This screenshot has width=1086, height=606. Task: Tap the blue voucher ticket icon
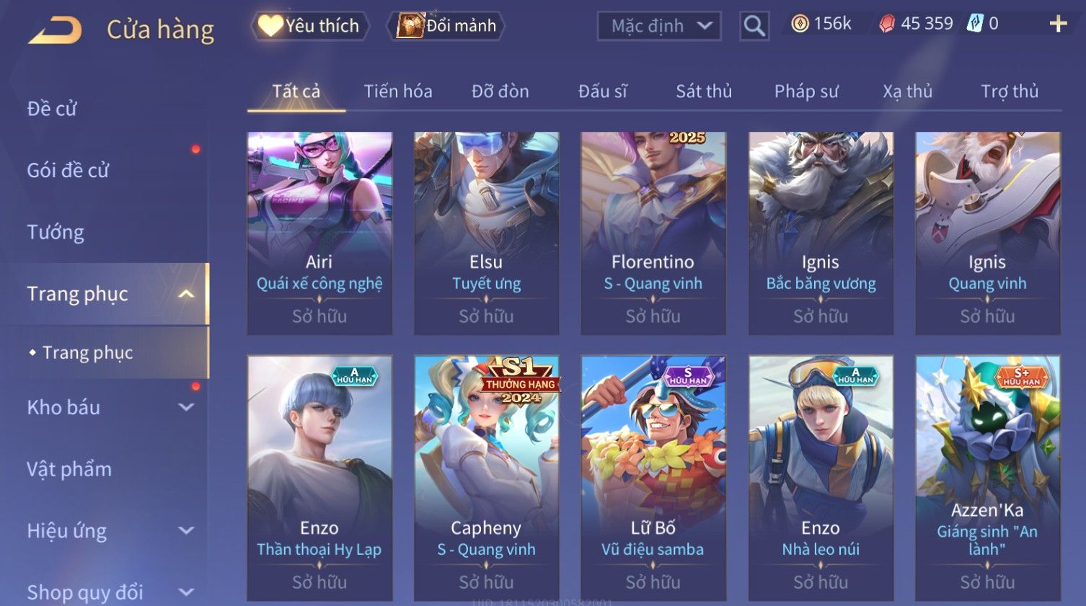[975, 23]
